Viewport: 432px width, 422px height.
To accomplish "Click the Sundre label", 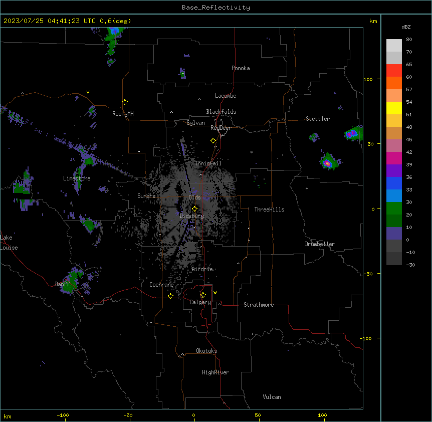I will [146, 196].
